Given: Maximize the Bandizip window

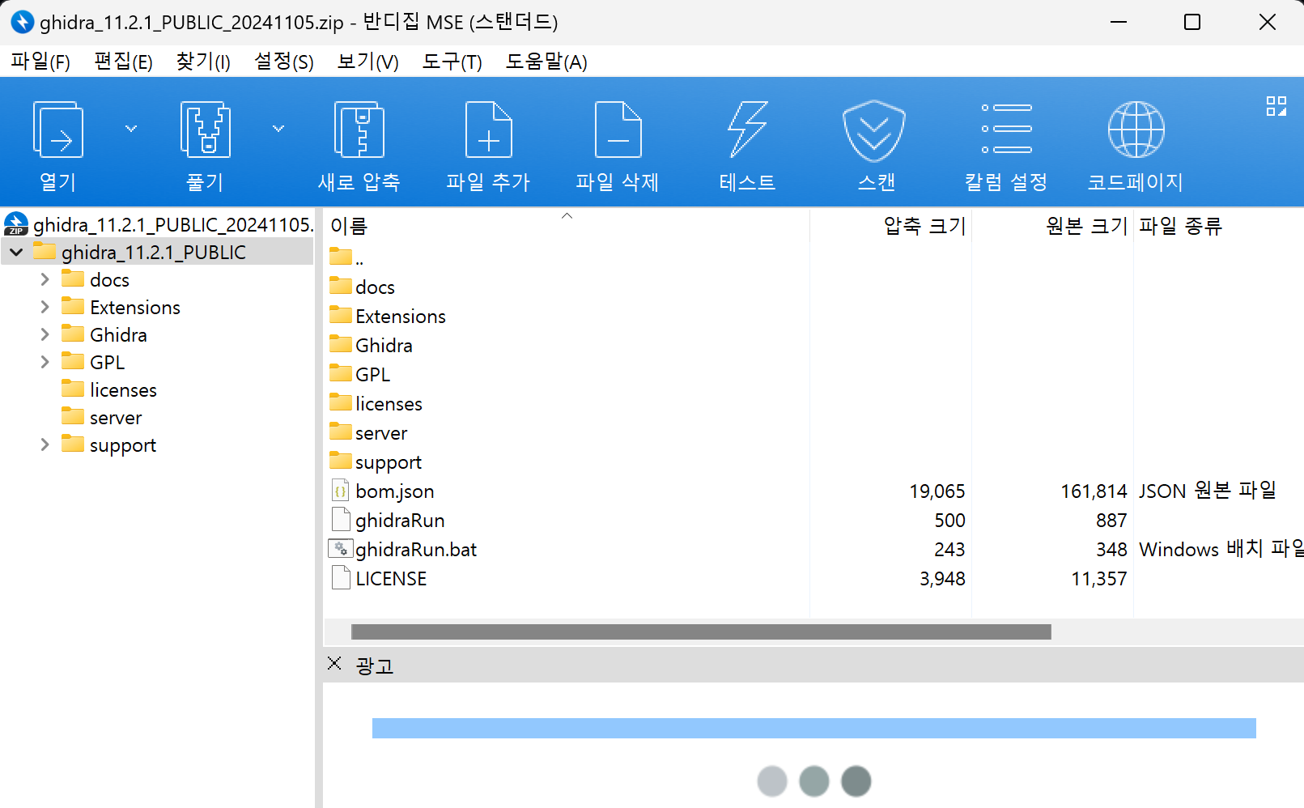Looking at the screenshot, I should 1192,22.
